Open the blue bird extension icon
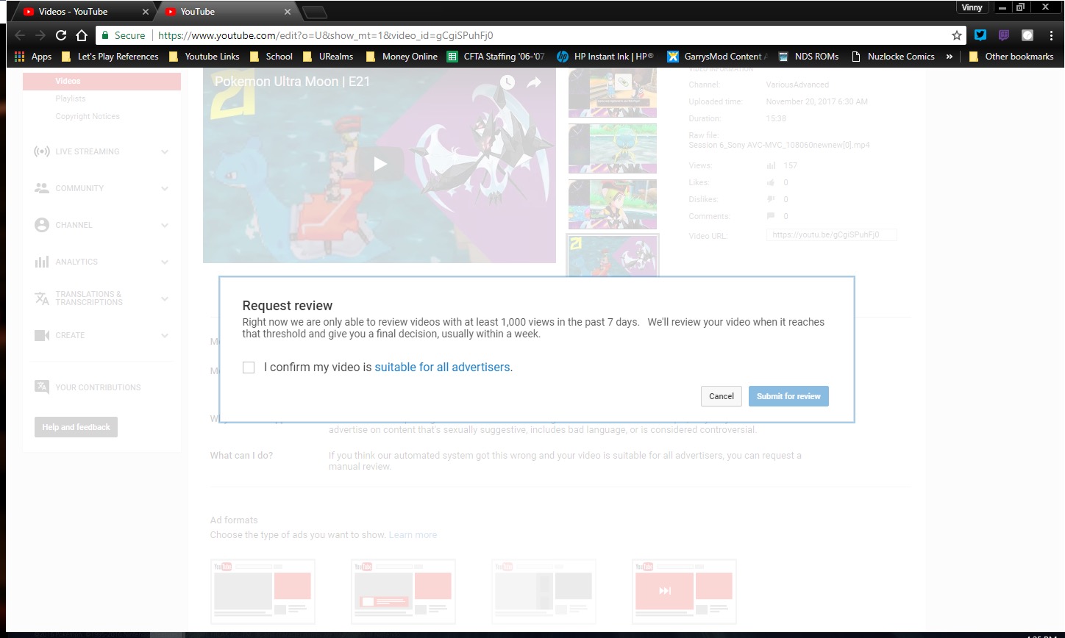 (980, 35)
